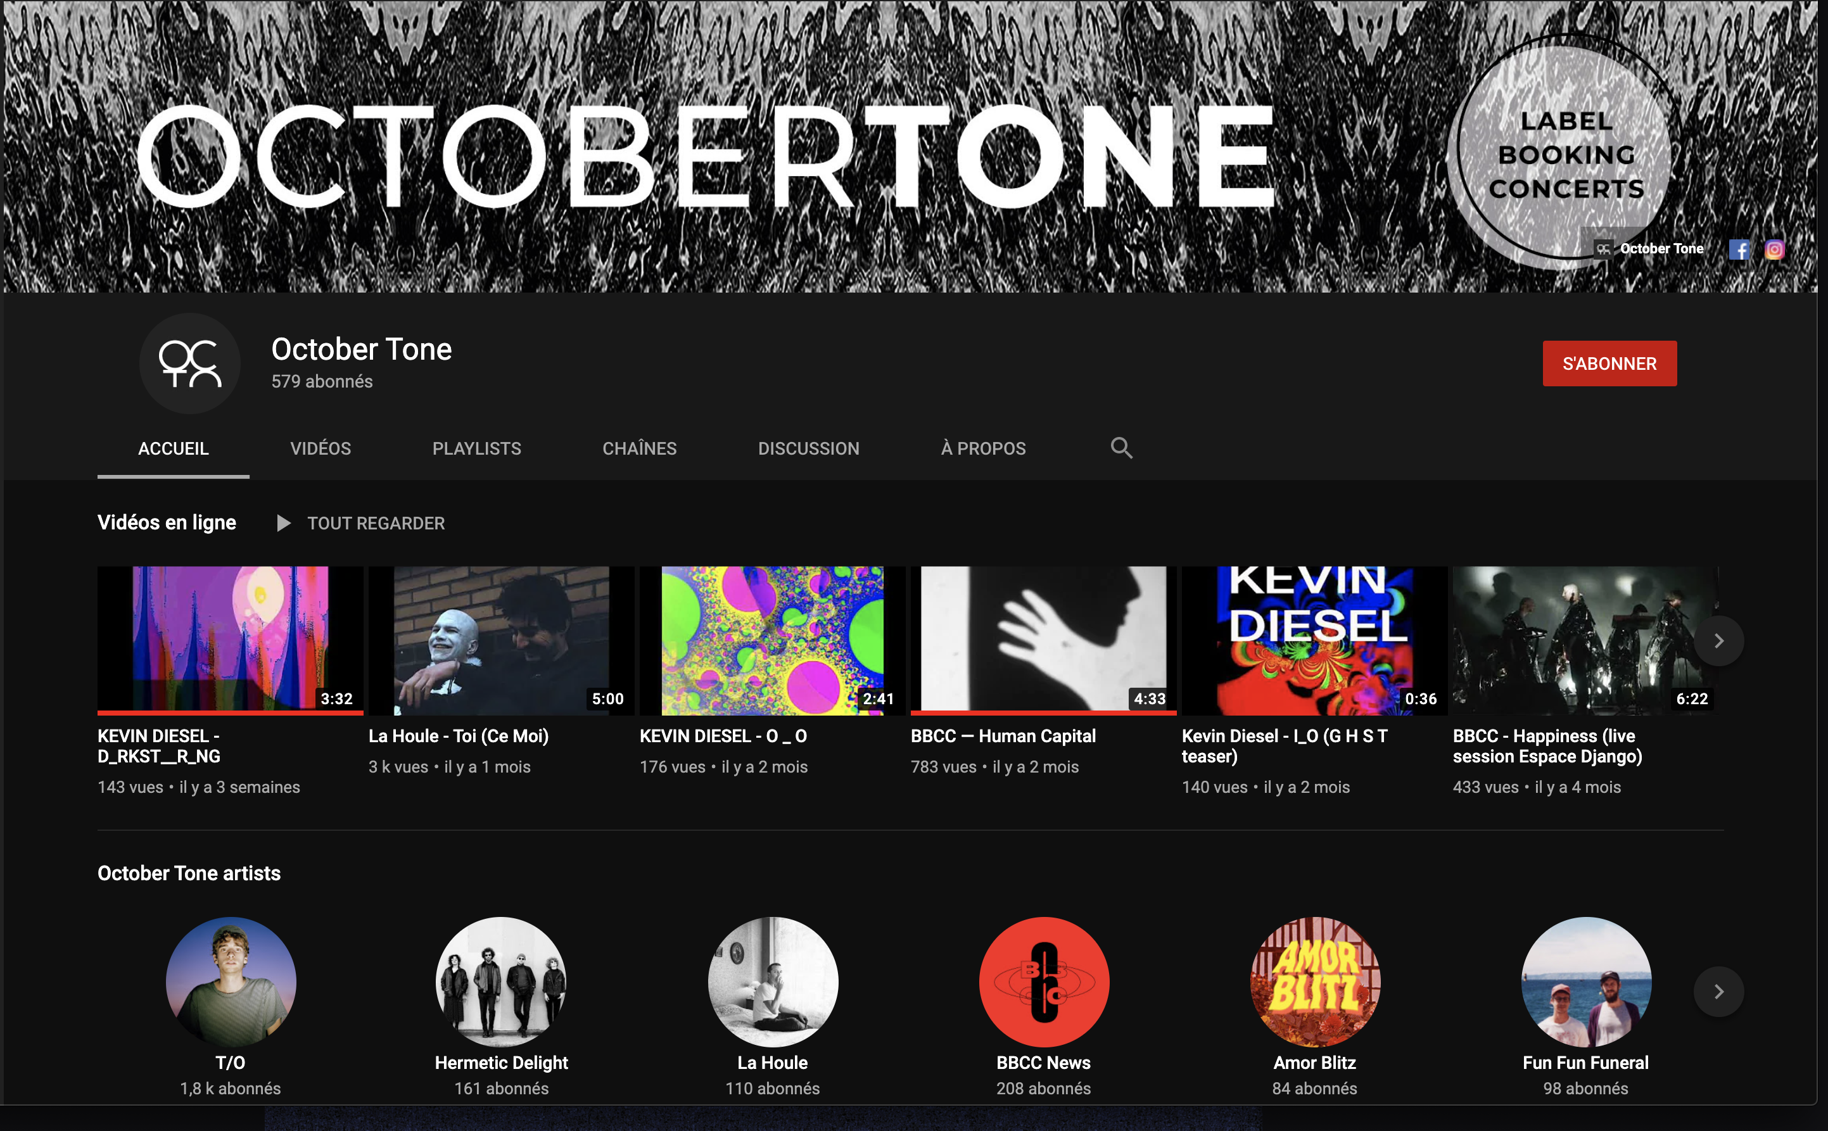Switch to the Accueil tab
The image size is (1828, 1131).
point(174,448)
